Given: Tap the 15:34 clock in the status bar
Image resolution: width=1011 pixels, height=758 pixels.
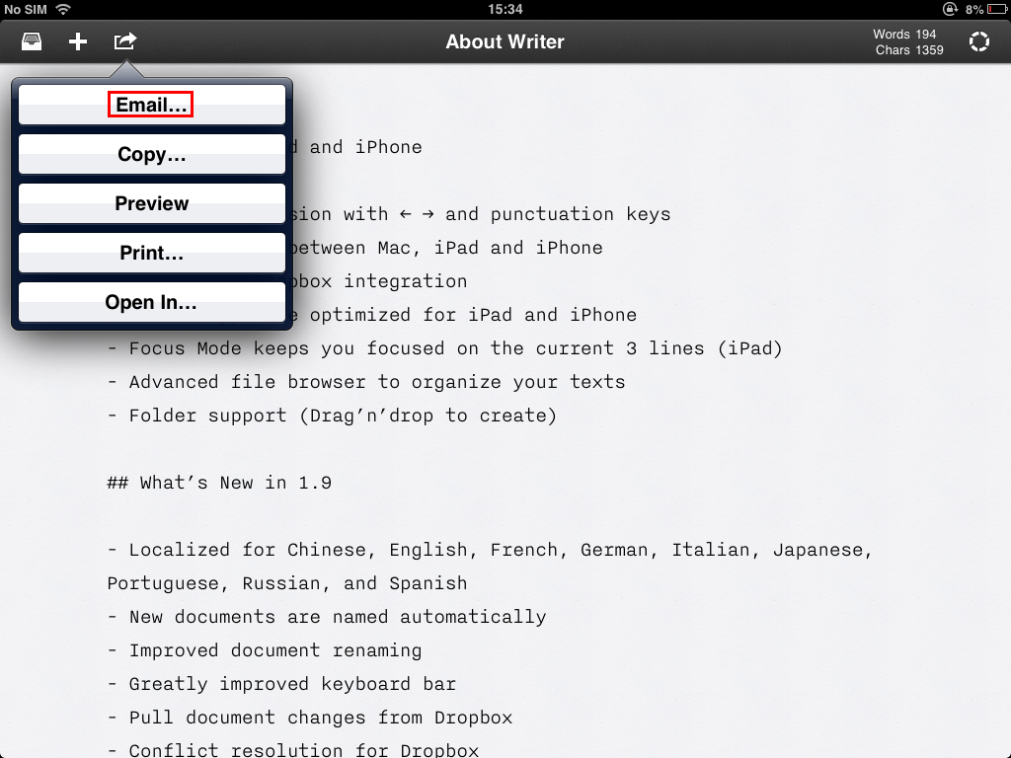Looking at the screenshot, I should pos(505,9).
